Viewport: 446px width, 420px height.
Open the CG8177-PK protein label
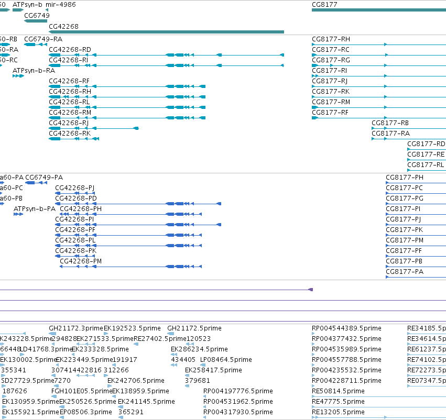tap(405, 230)
